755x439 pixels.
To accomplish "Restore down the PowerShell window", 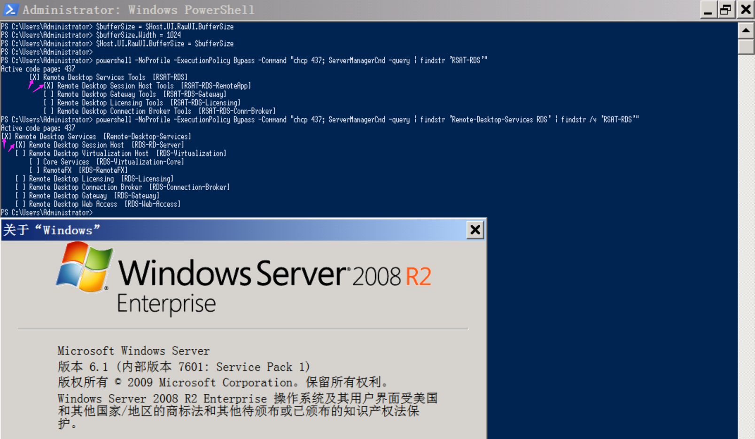I will pyautogui.click(x=726, y=9).
